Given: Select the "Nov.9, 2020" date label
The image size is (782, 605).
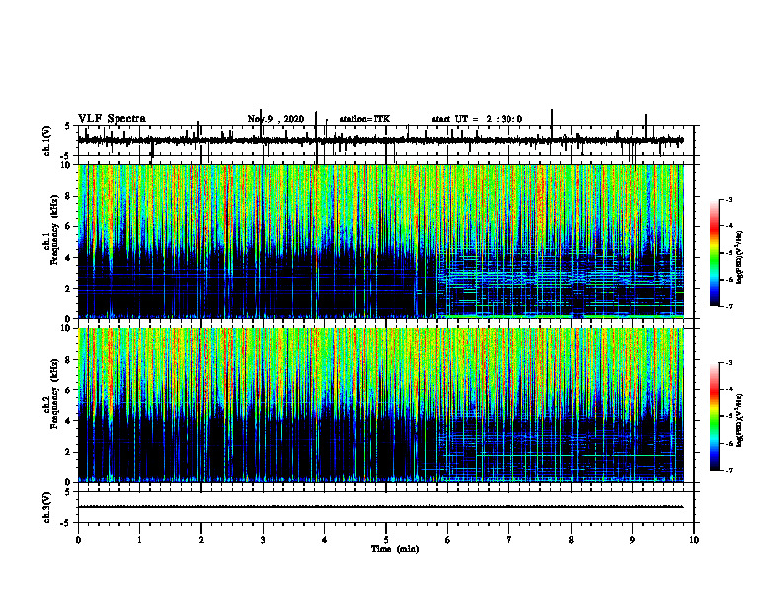Looking at the screenshot, I should tap(275, 119).
